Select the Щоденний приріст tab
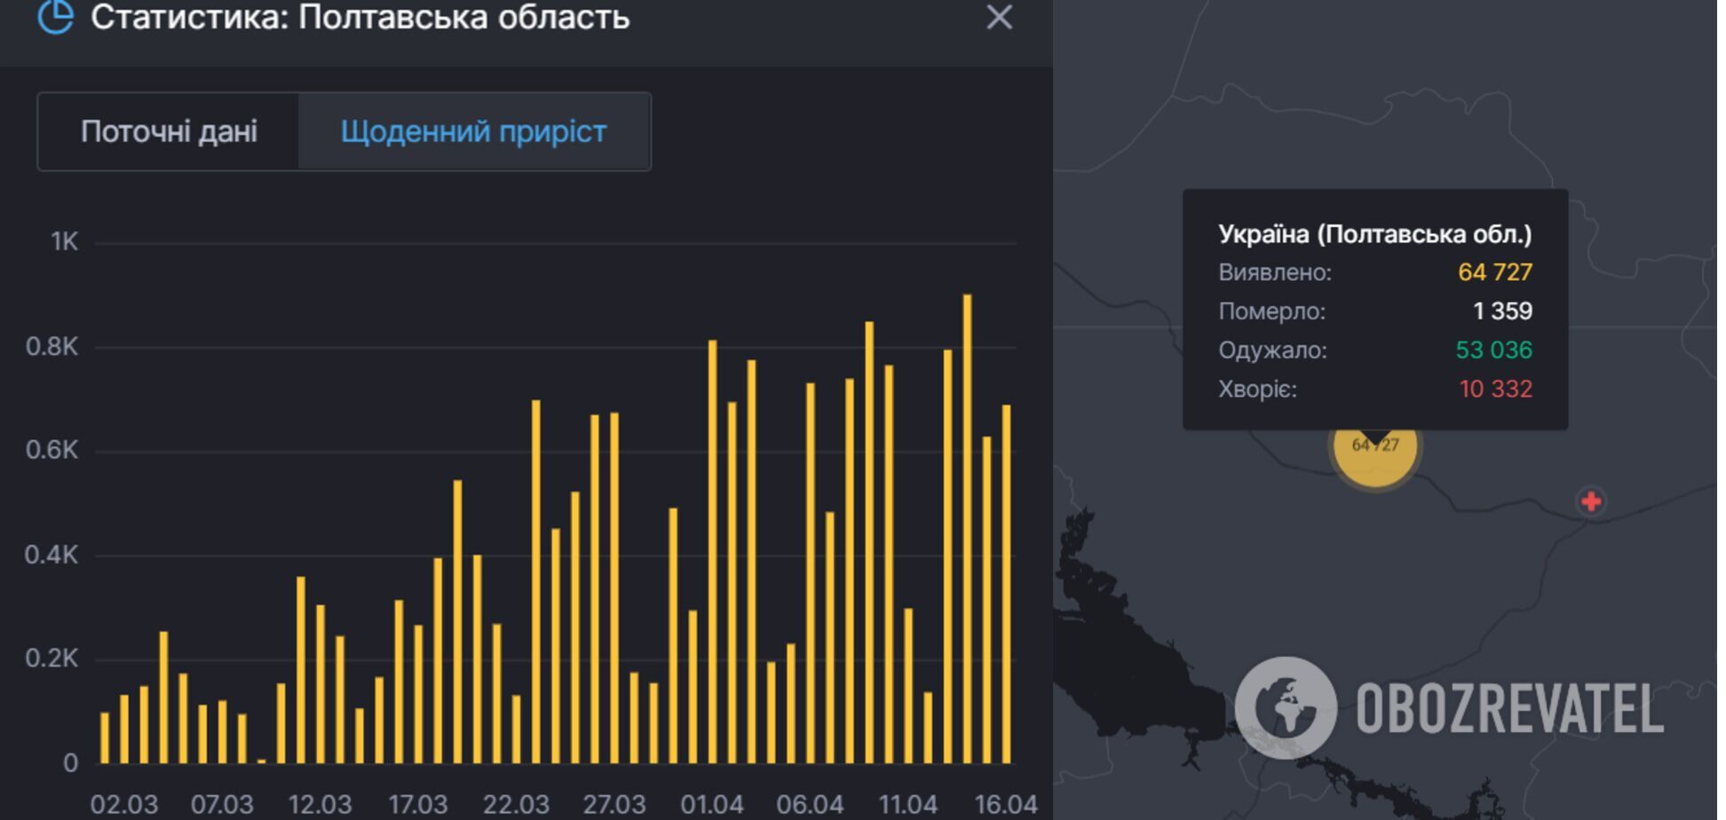The height and width of the screenshot is (820, 1726). point(474,131)
